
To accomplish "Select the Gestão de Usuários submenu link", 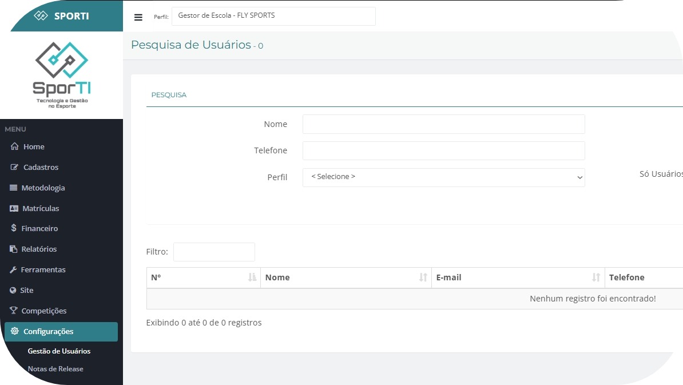I will 59,351.
